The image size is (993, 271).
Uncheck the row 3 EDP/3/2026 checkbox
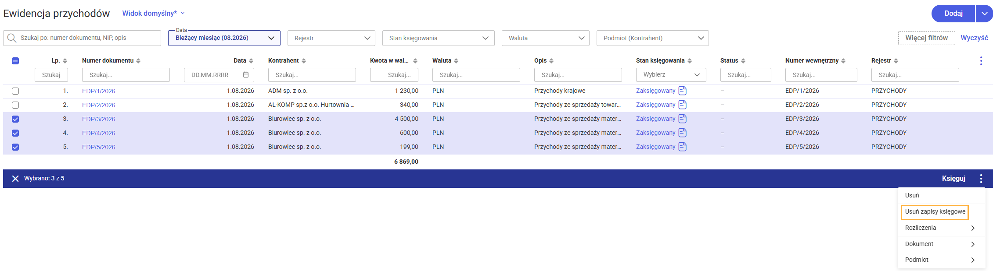(x=15, y=119)
